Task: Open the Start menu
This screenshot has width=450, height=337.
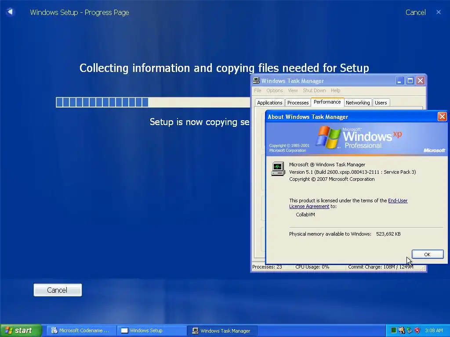Action: click(x=21, y=330)
